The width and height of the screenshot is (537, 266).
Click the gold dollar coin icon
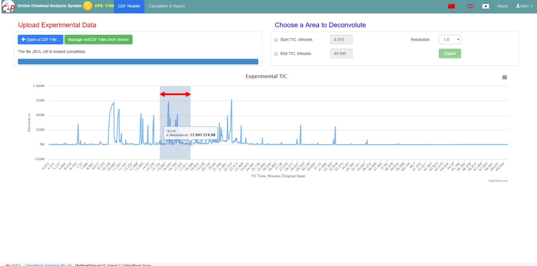[87, 6]
